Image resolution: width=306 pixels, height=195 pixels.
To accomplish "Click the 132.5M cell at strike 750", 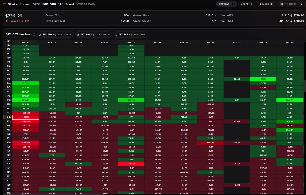I will pos(131,58).
